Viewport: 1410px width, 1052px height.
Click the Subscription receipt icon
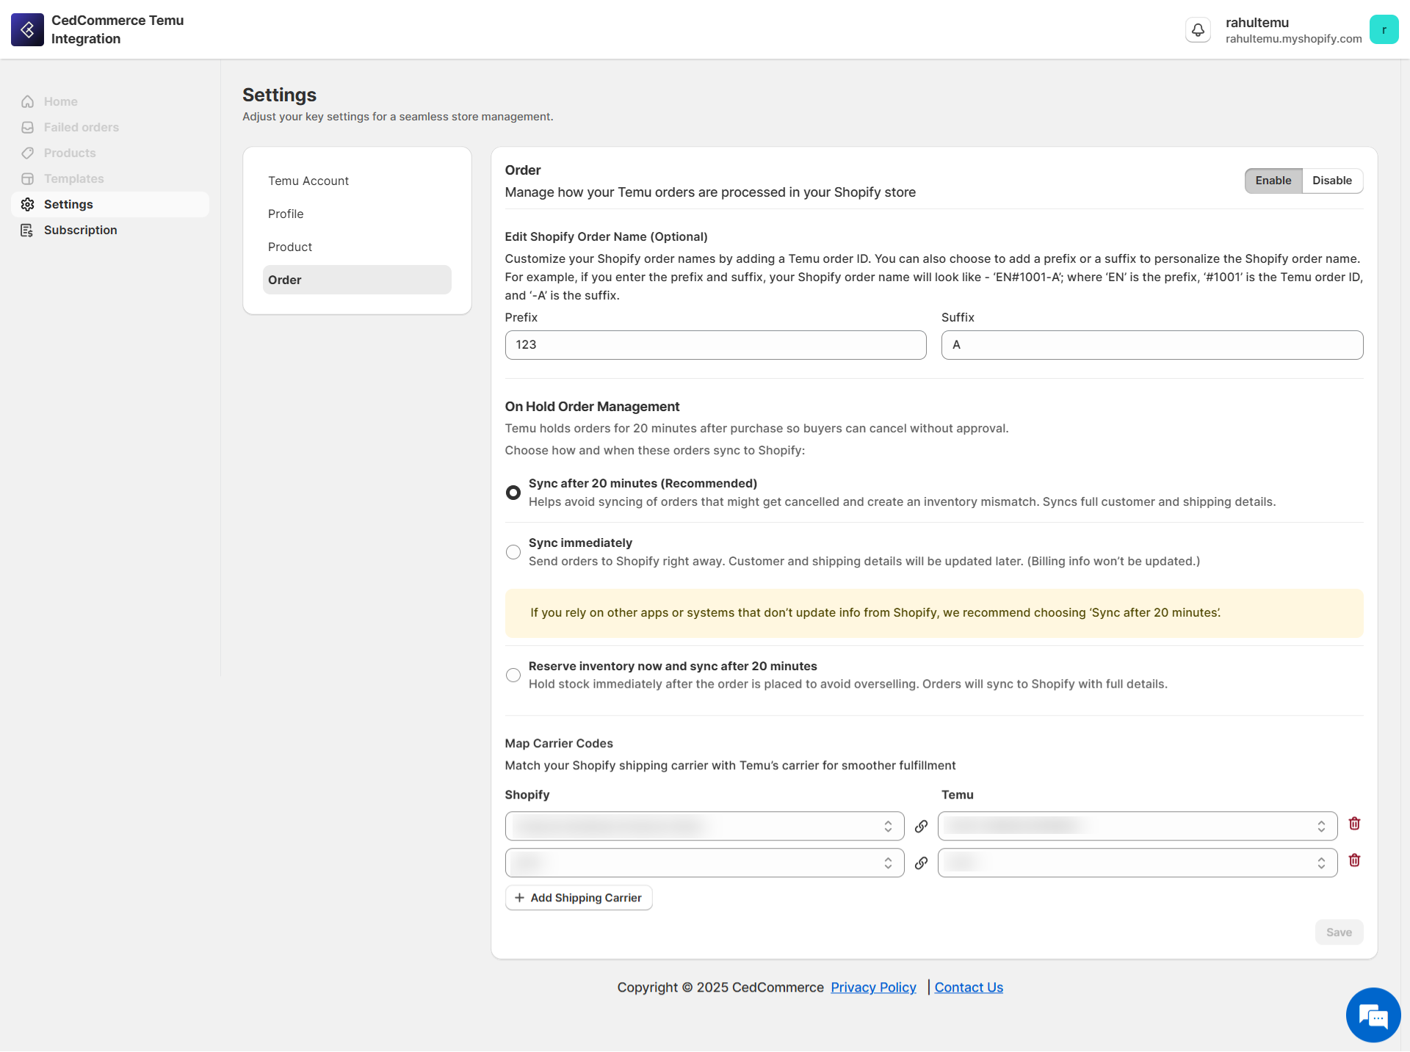tap(28, 230)
